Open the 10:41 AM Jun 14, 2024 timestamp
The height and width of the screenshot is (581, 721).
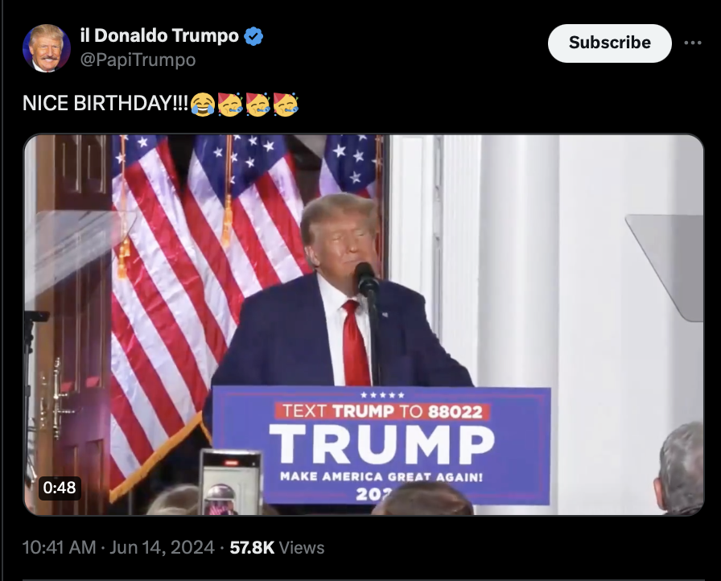(118, 547)
